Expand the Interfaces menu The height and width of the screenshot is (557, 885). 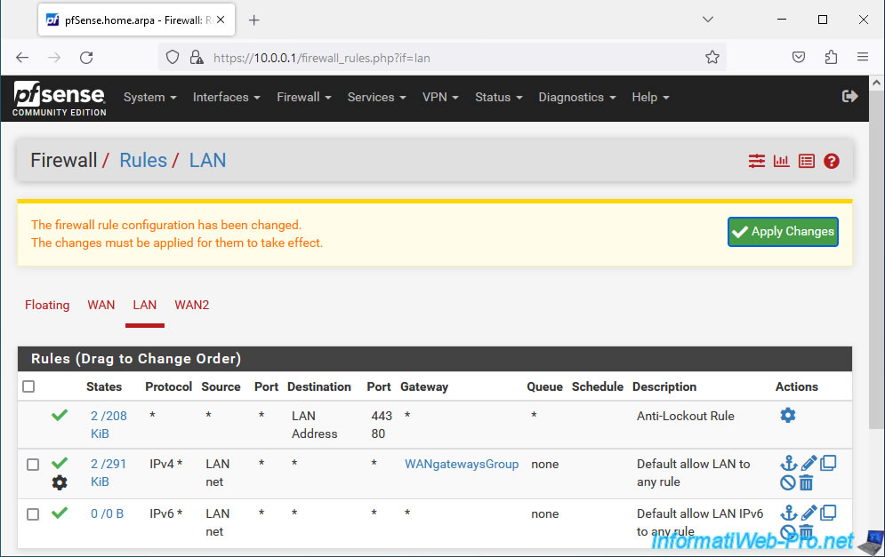226,97
